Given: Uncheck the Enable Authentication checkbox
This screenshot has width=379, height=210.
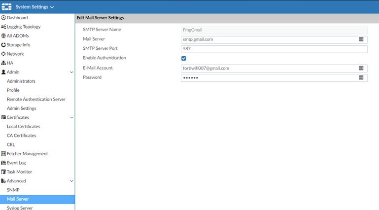Looking at the screenshot, I should click(x=184, y=58).
